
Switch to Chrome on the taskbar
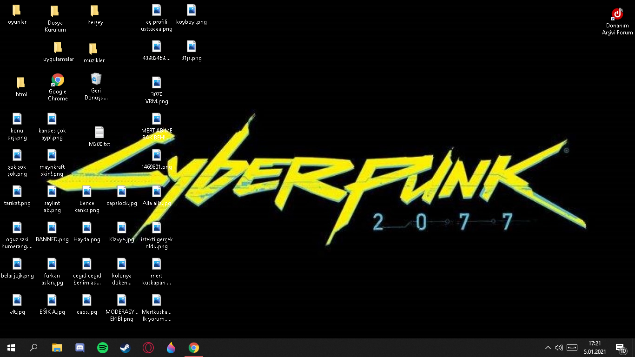pos(193,348)
